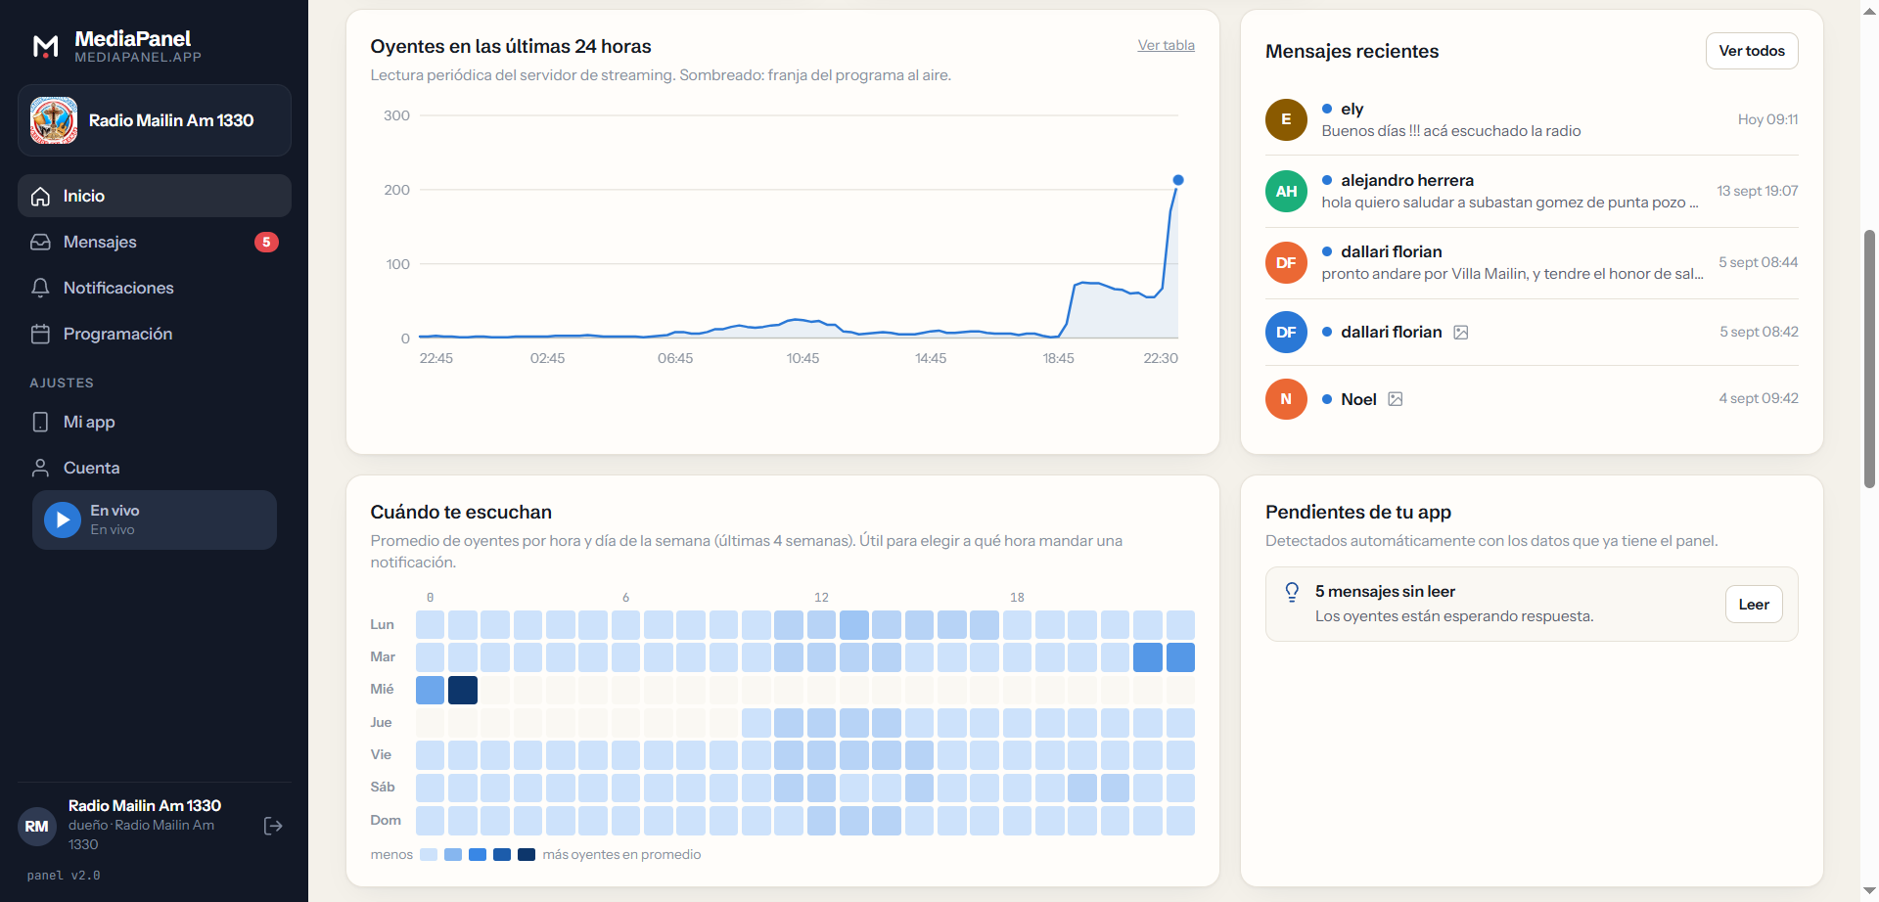The width and height of the screenshot is (1879, 902).
Task: Open the Ver tabla link
Action: (1166, 45)
